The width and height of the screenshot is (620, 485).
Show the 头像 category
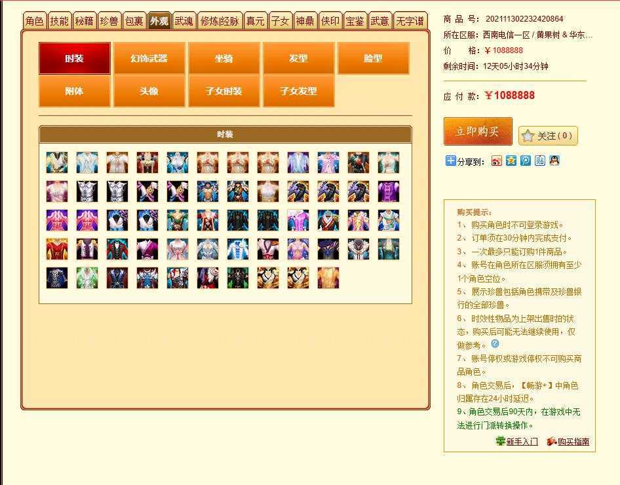point(149,91)
